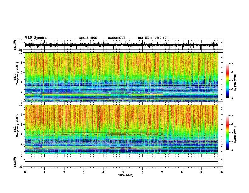
Task: Click the "10" tick on the time axis
Action: [221, 172]
